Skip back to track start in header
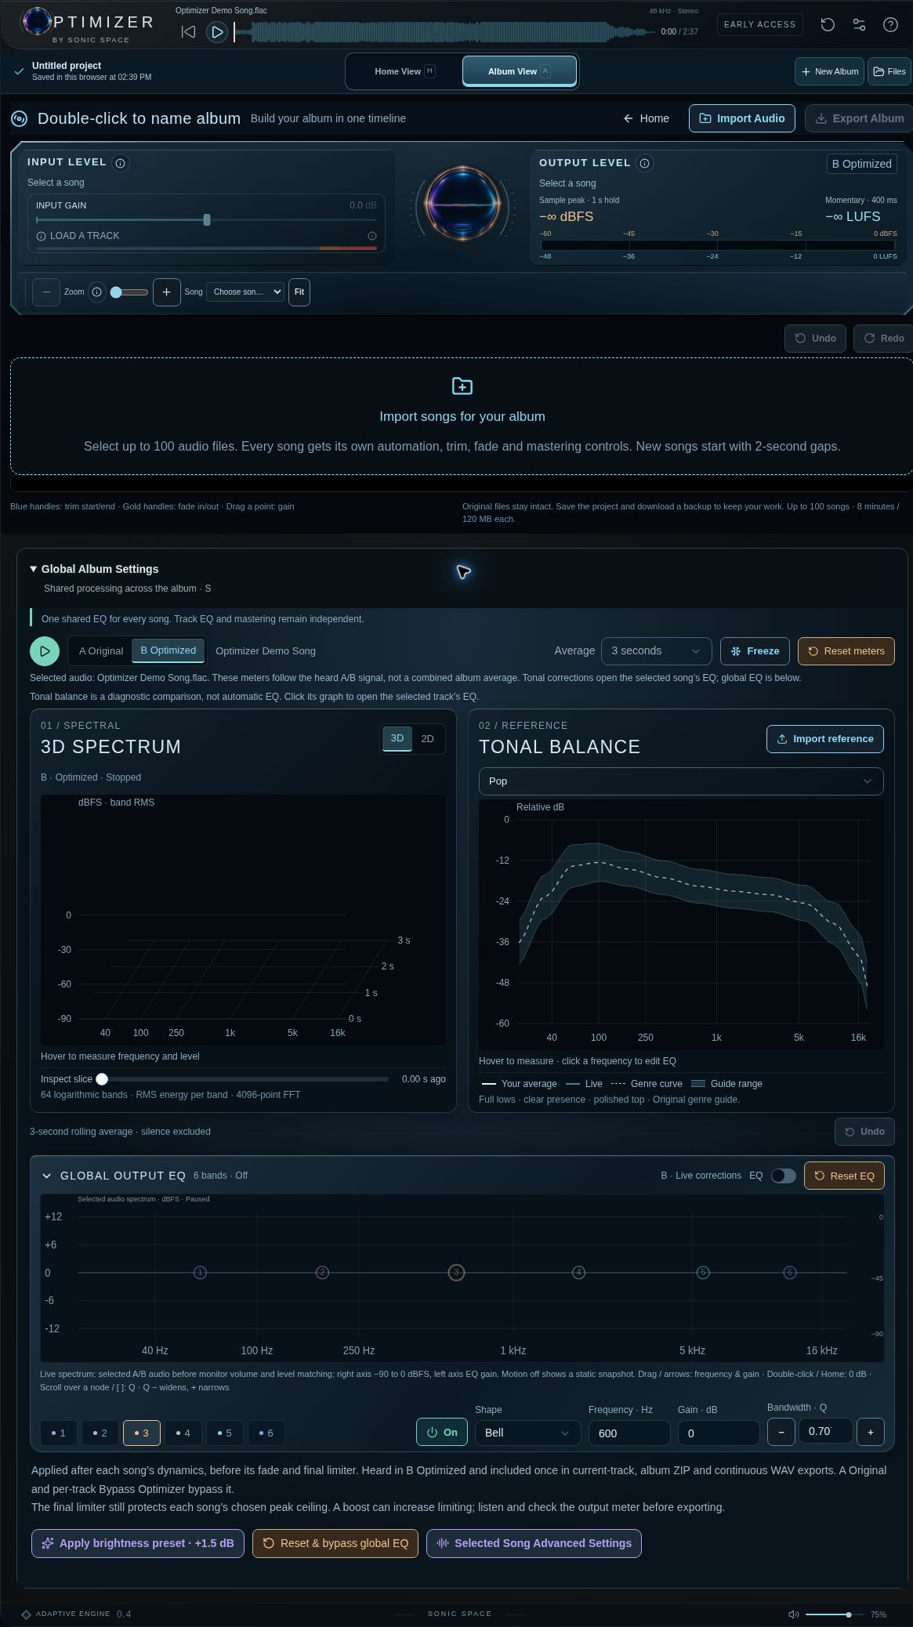This screenshot has width=913, height=1627. click(x=188, y=32)
